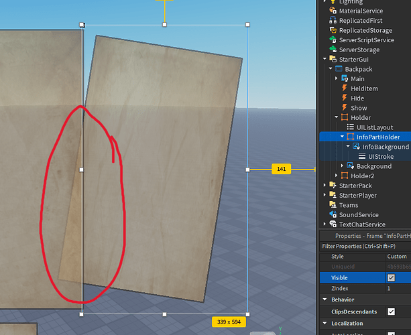Select the ReplicatedStorage row
This screenshot has height=335, width=411.
[x=365, y=30]
